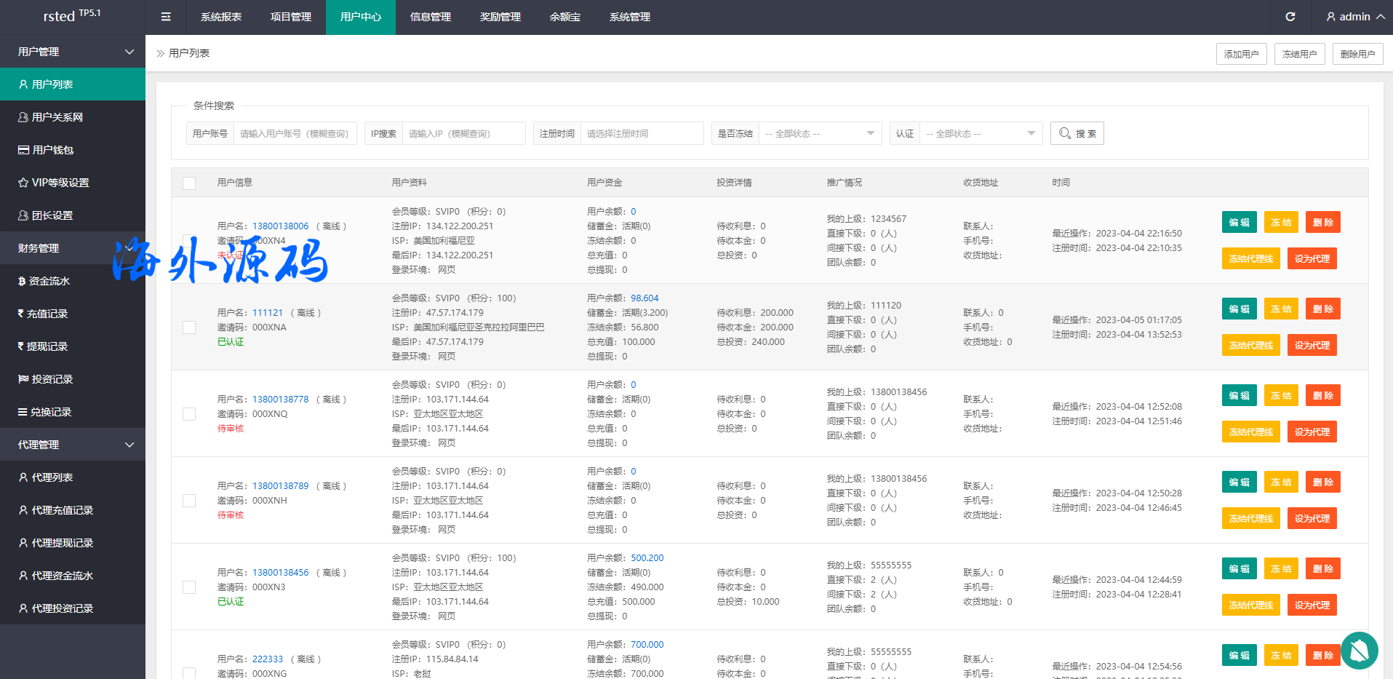The height and width of the screenshot is (679, 1393).
Task: Check the row checkbox for user 111121
Action: tap(189, 327)
